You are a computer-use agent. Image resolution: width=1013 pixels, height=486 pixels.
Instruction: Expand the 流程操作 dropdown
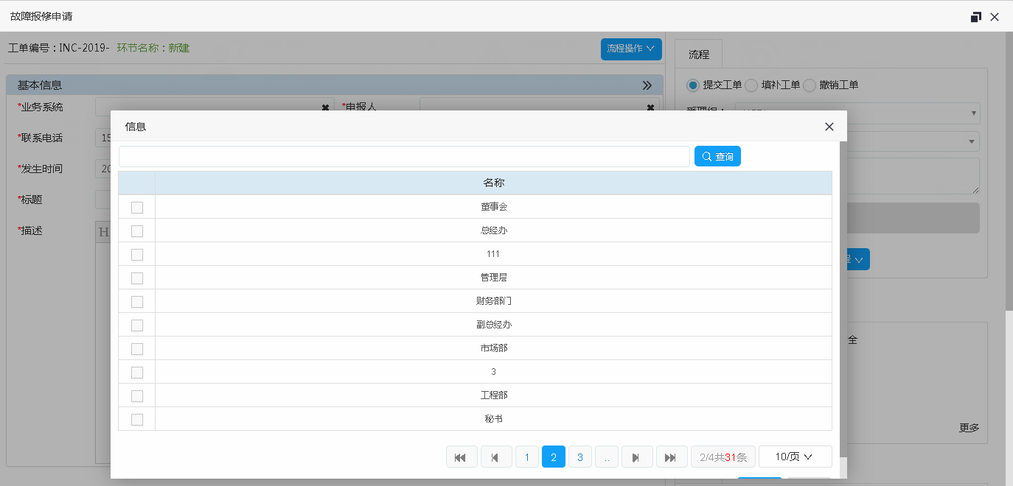pos(631,49)
